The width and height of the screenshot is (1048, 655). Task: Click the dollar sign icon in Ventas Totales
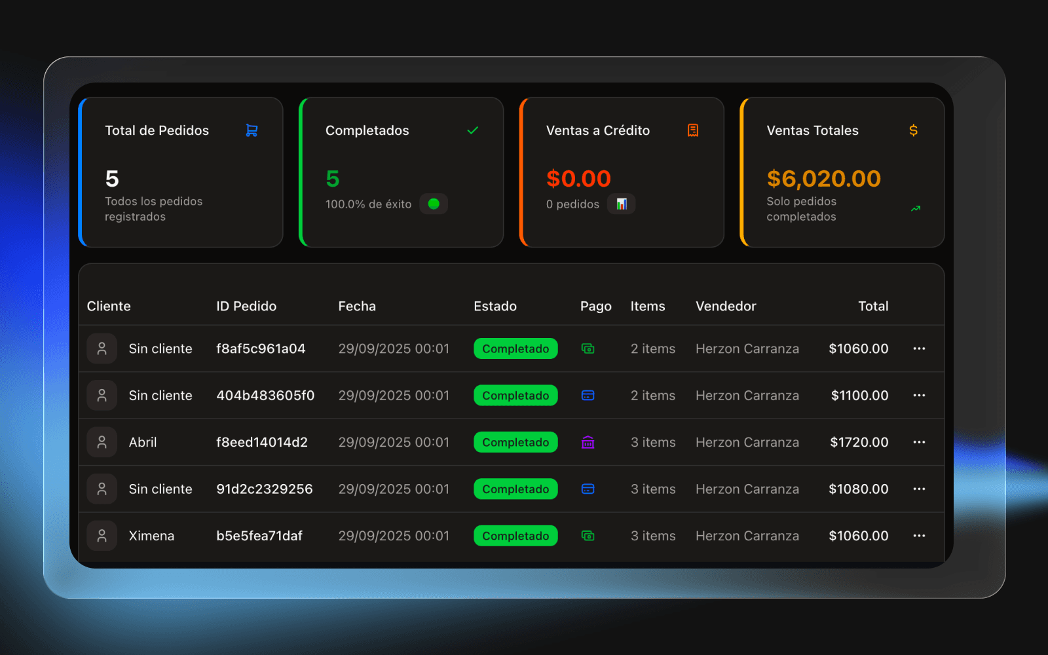tap(913, 130)
